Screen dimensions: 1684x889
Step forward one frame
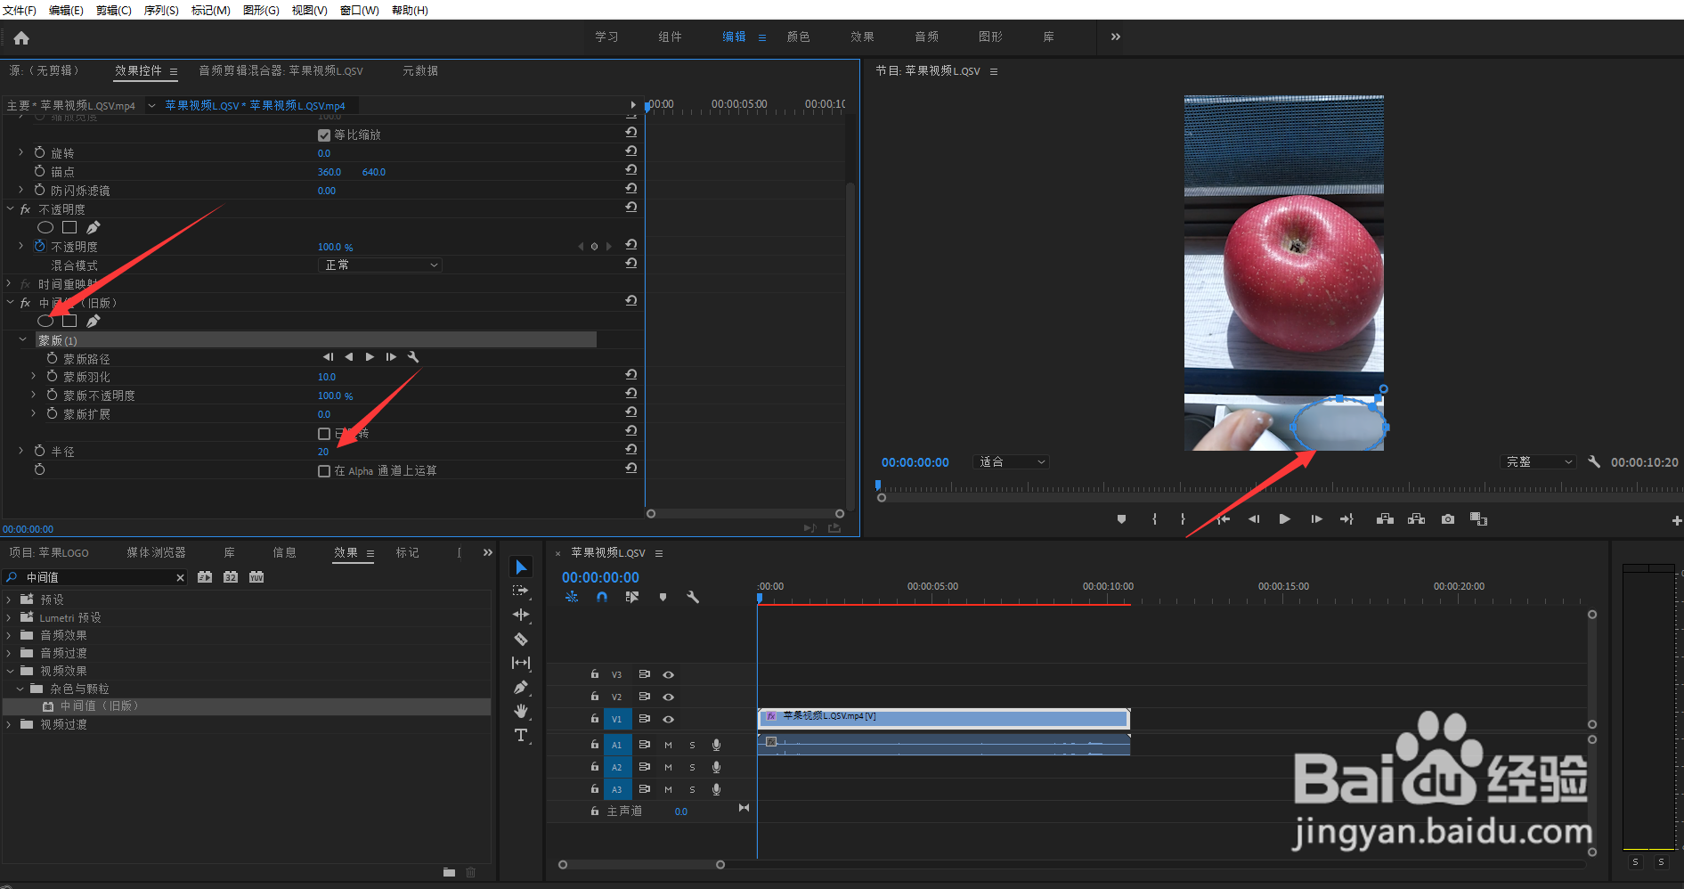pos(1316,519)
